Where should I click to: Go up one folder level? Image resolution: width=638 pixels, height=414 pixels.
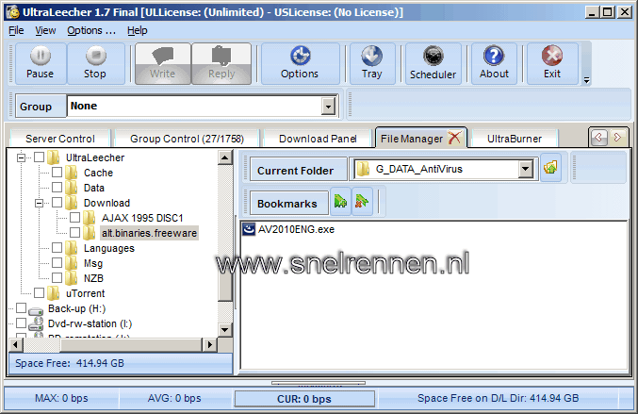(550, 168)
